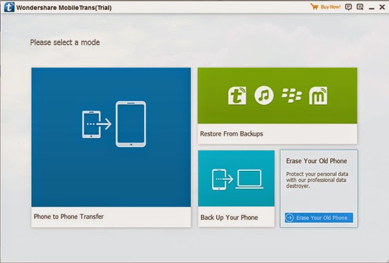This screenshot has height=263, width=389.
Task: Open the Back Up Your Phone tile
Action: pyautogui.click(x=236, y=188)
